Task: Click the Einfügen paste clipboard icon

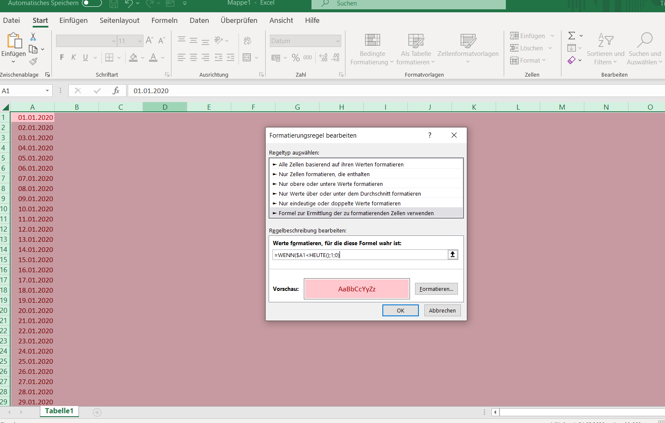Action: 14,41
